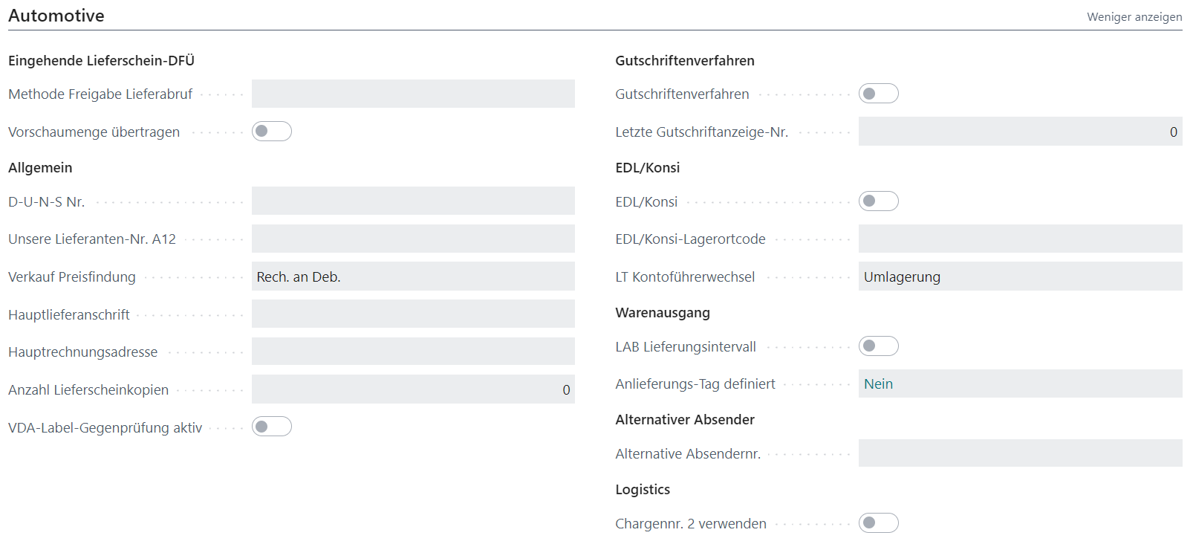Click the Anlieferungs-Tag definiert Nein value
The height and width of the screenshot is (547, 1193).
tap(878, 384)
